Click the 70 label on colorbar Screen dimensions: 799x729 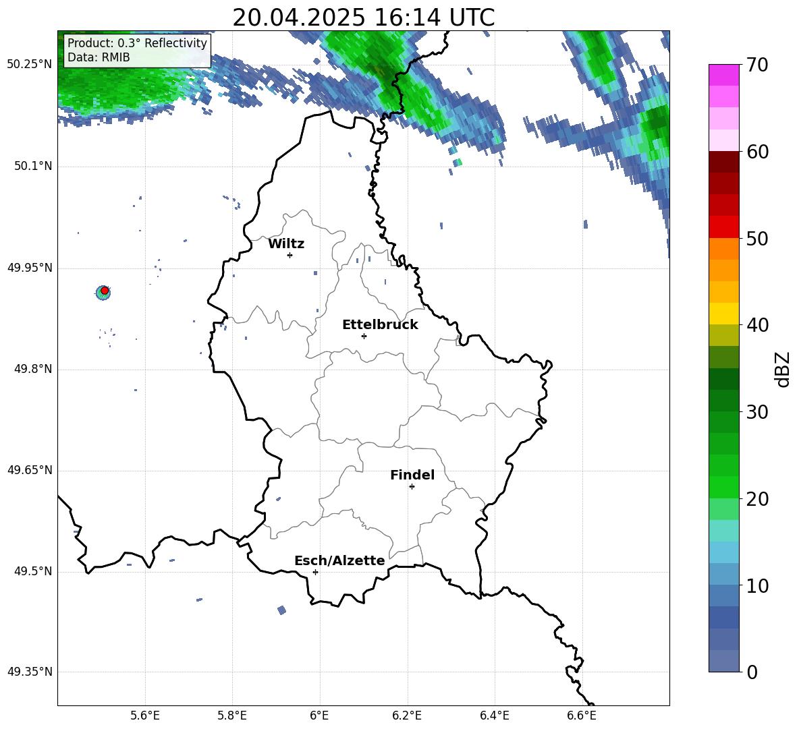click(x=757, y=65)
